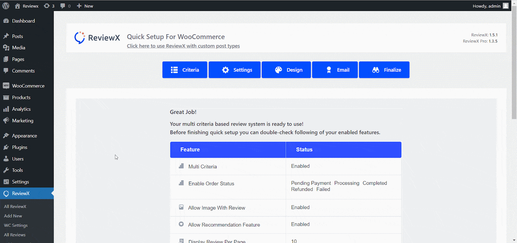The image size is (517, 243).
Task: Click the ReviewX logo in header
Action: (97, 38)
